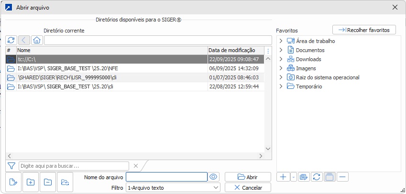Click the tc://C:\ folder icon
The height and width of the screenshot is (194, 406).
click(x=11, y=60)
